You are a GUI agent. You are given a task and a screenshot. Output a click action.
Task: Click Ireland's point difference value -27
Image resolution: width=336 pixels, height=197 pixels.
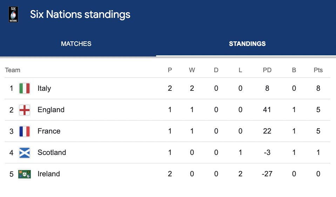(x=267, y=174)
